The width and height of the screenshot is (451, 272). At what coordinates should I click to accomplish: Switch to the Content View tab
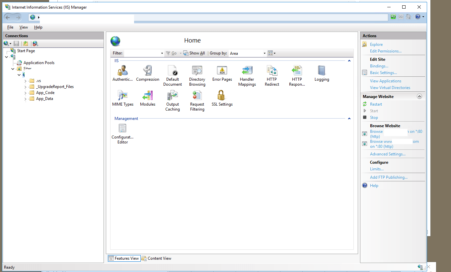click(x=157, y=258)
